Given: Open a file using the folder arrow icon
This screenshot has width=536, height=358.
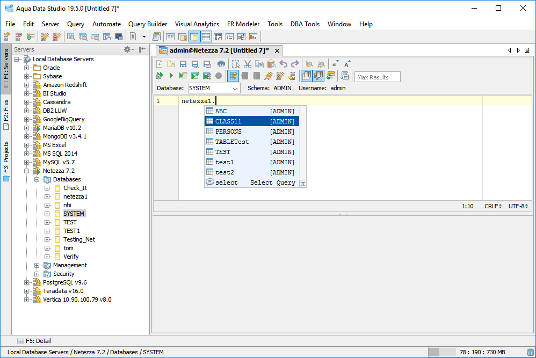Looking at the screenshot, I should click(171, 64).
